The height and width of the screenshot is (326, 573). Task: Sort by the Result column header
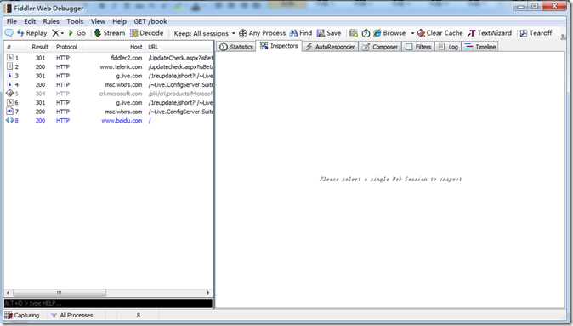pos(40,47)
